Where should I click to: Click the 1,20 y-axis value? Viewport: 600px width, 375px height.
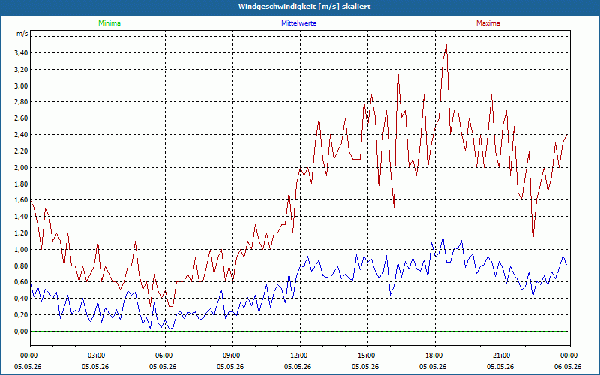coord(21,233)
